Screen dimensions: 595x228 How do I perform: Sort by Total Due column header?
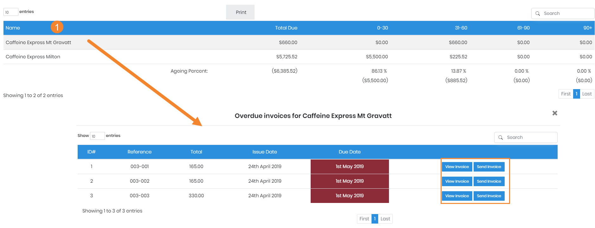(x=286, y=28)
